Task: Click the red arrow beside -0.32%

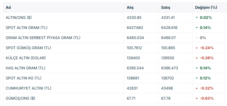Action: (x=196, y=88)
